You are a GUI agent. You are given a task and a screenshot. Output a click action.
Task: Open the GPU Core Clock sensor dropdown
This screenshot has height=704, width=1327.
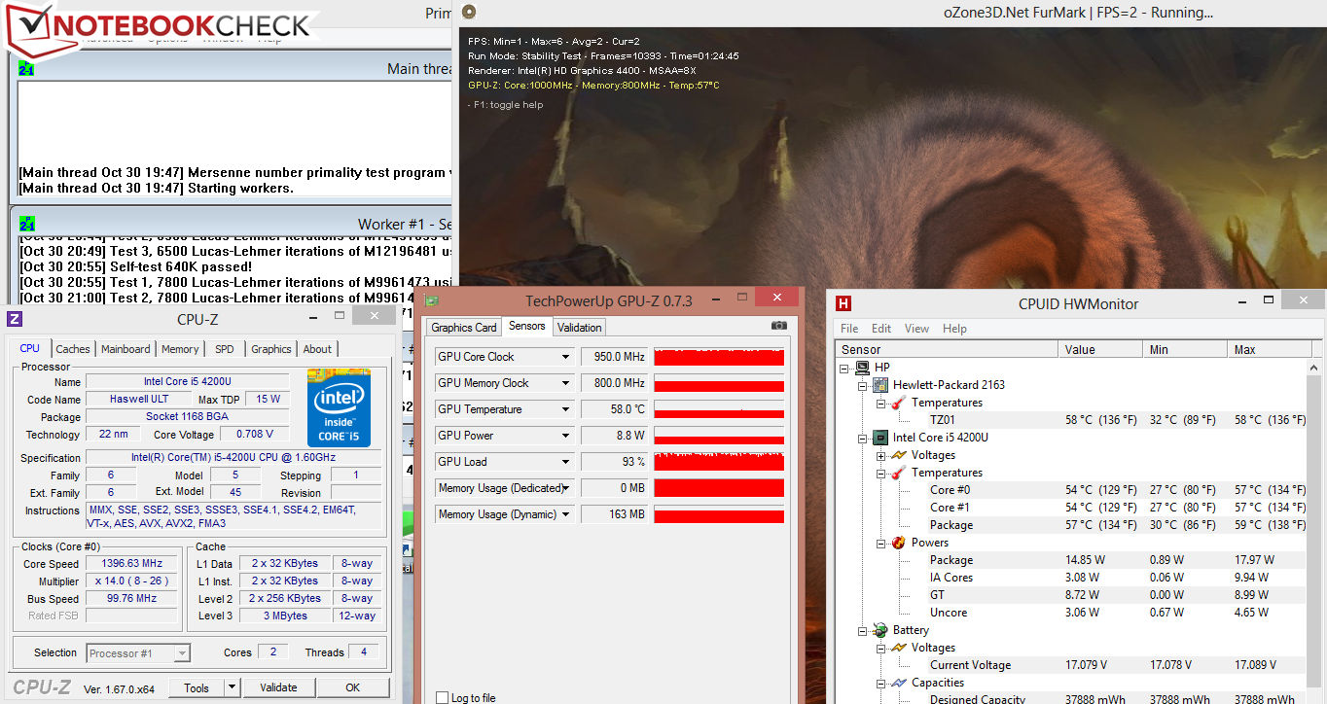coord(566,357)
